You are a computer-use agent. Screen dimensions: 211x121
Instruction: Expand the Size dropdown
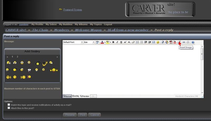pyautogui.click(x=89, y=42)
